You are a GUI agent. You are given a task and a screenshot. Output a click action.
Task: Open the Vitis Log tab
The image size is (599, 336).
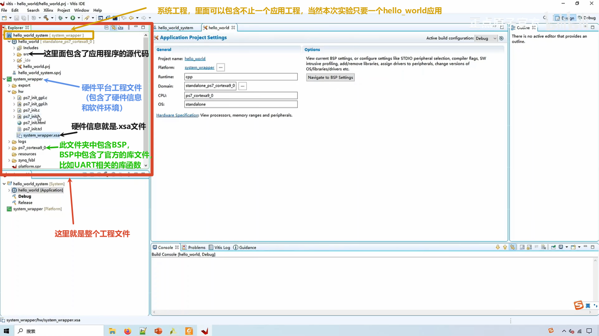[x=219, y=247]
